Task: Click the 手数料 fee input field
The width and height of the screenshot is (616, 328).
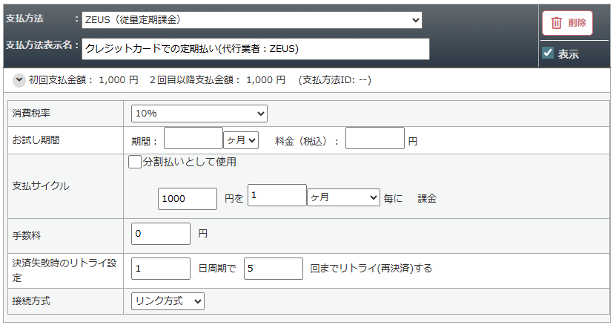Action: tap(161, 234)
